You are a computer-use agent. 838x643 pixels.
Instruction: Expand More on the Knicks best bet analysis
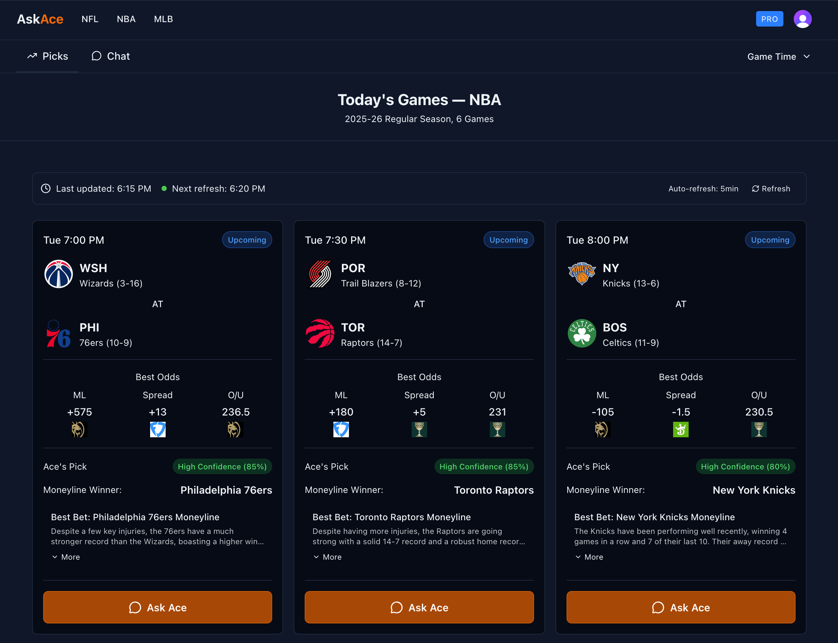pos(589,557)
